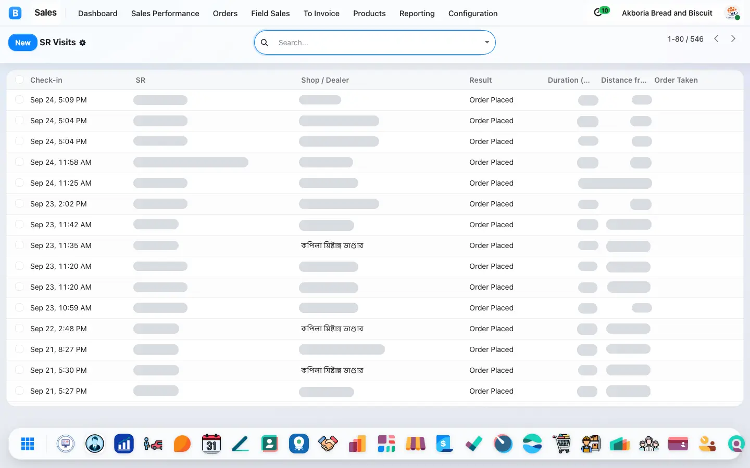This screenshot has height=468, width=750.
Task: Open the person with car app icon
Action: pos(153,444)
